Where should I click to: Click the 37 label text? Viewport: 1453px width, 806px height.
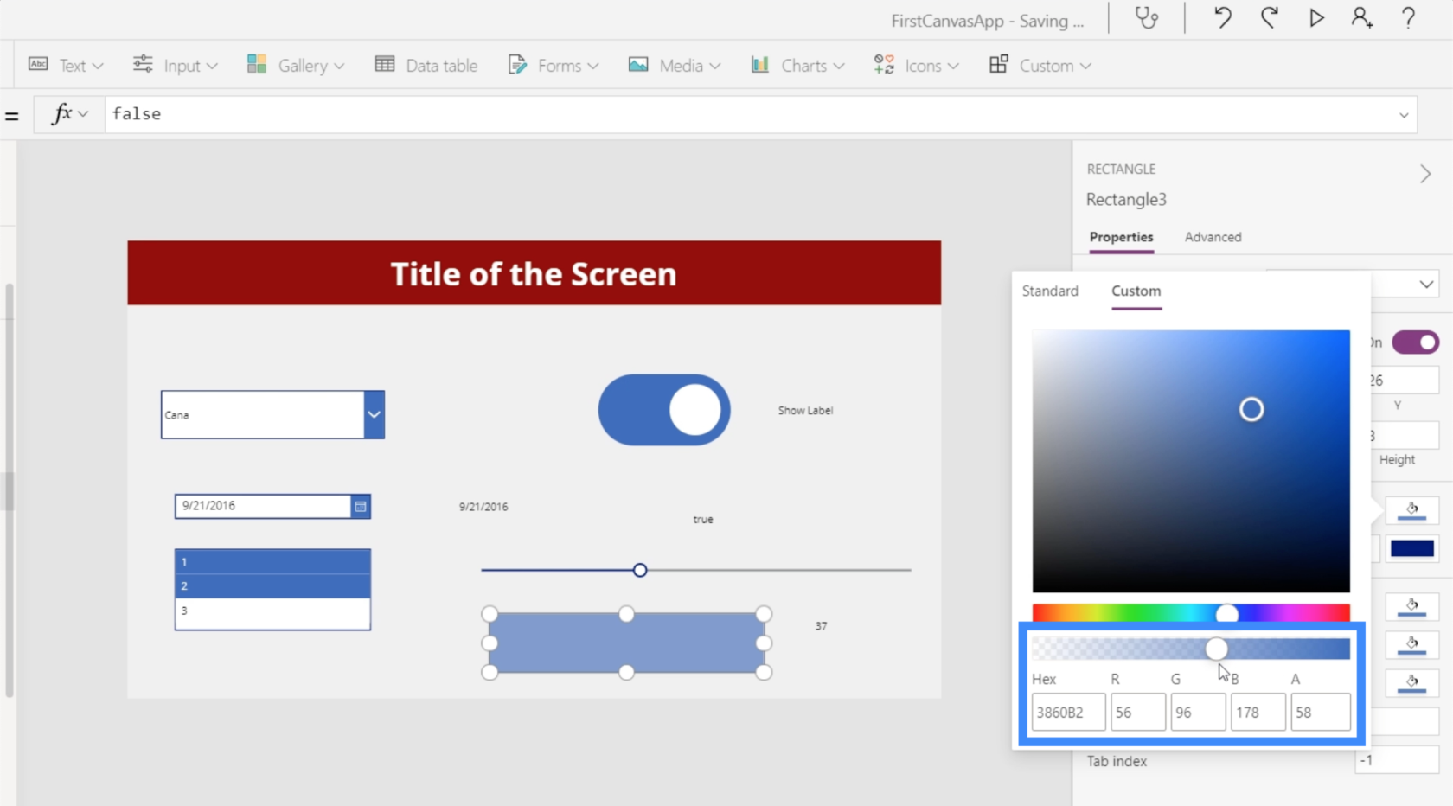[x=821, y=626]
